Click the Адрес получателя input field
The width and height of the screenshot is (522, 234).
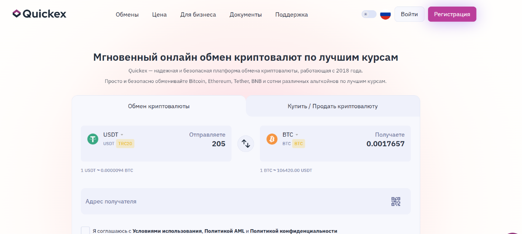tap(245, 201)
